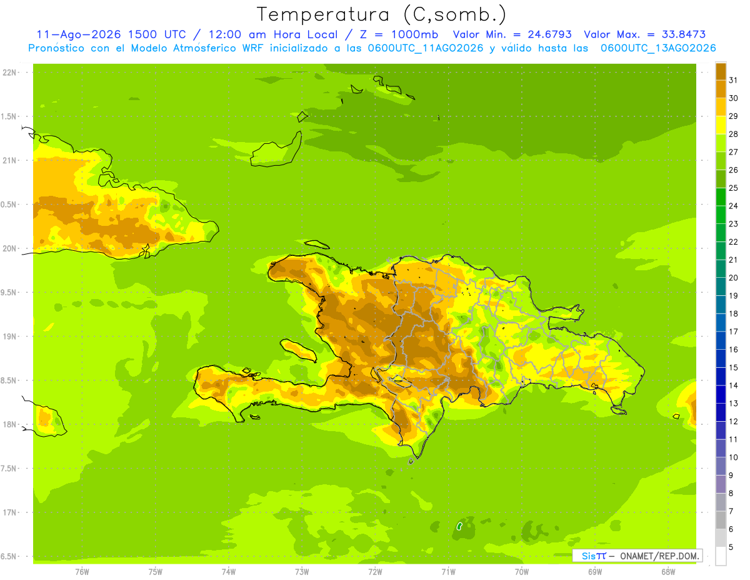Click the "SisTT – ONAMET/REP.DOM." credit label

click(637, 556)
